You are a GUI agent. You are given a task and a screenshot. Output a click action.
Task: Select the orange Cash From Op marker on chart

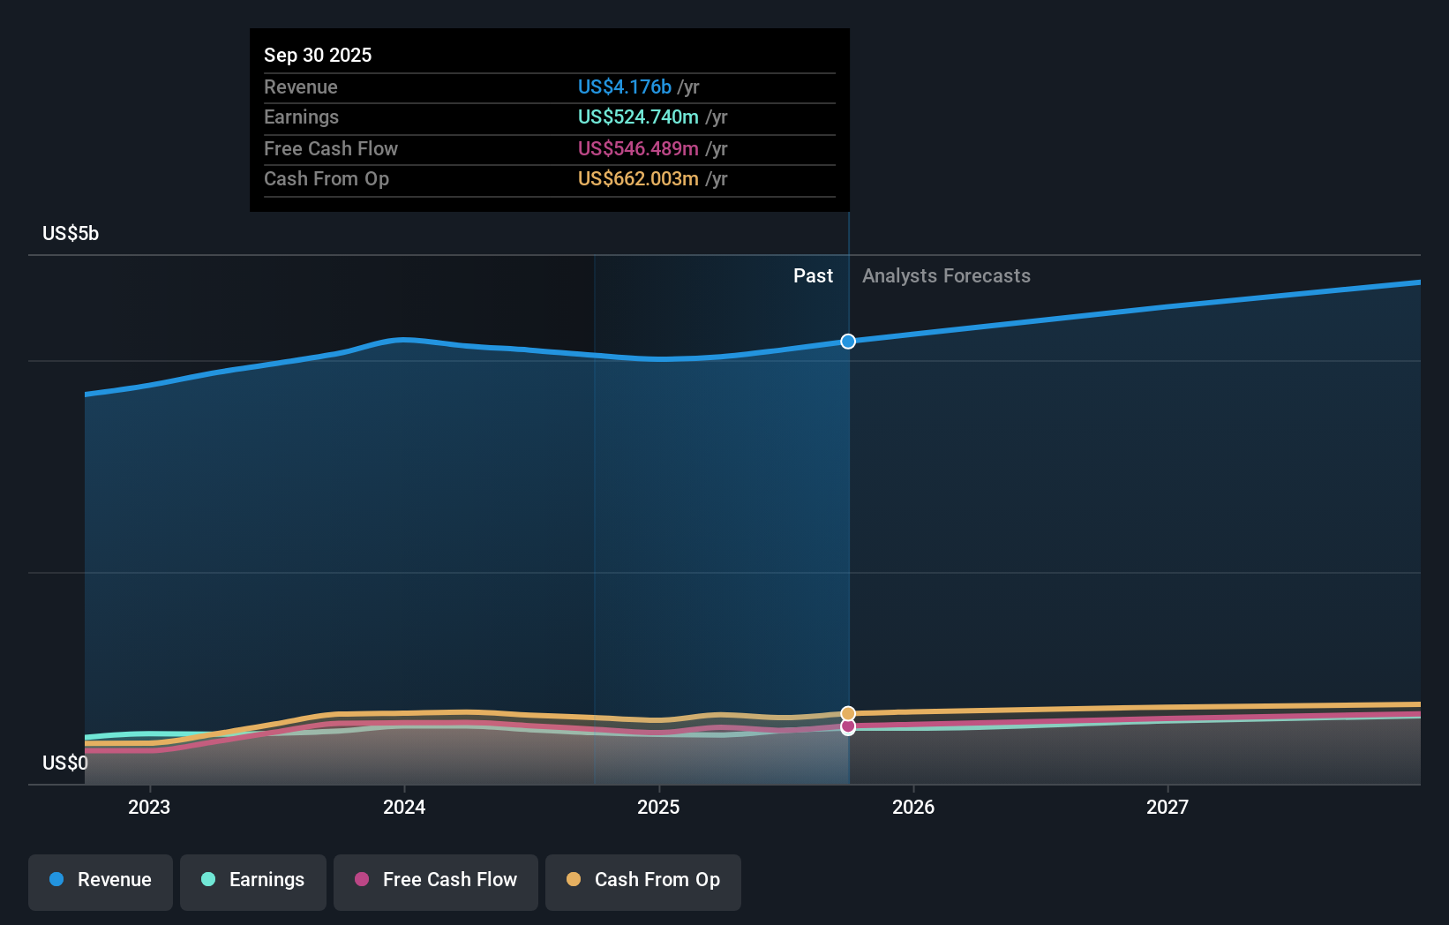[x=847, y=712]
